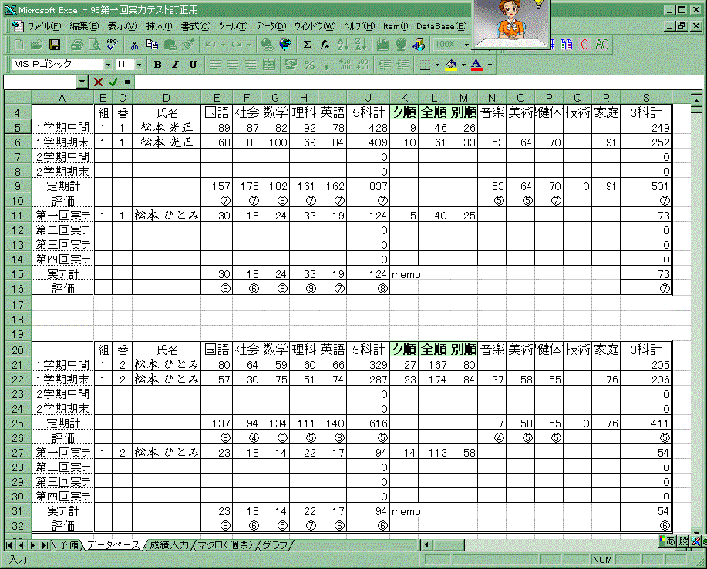This screenshot has height=569, width=707.
Task: Toggle Bold formatting
Action: tap(158, 65)
